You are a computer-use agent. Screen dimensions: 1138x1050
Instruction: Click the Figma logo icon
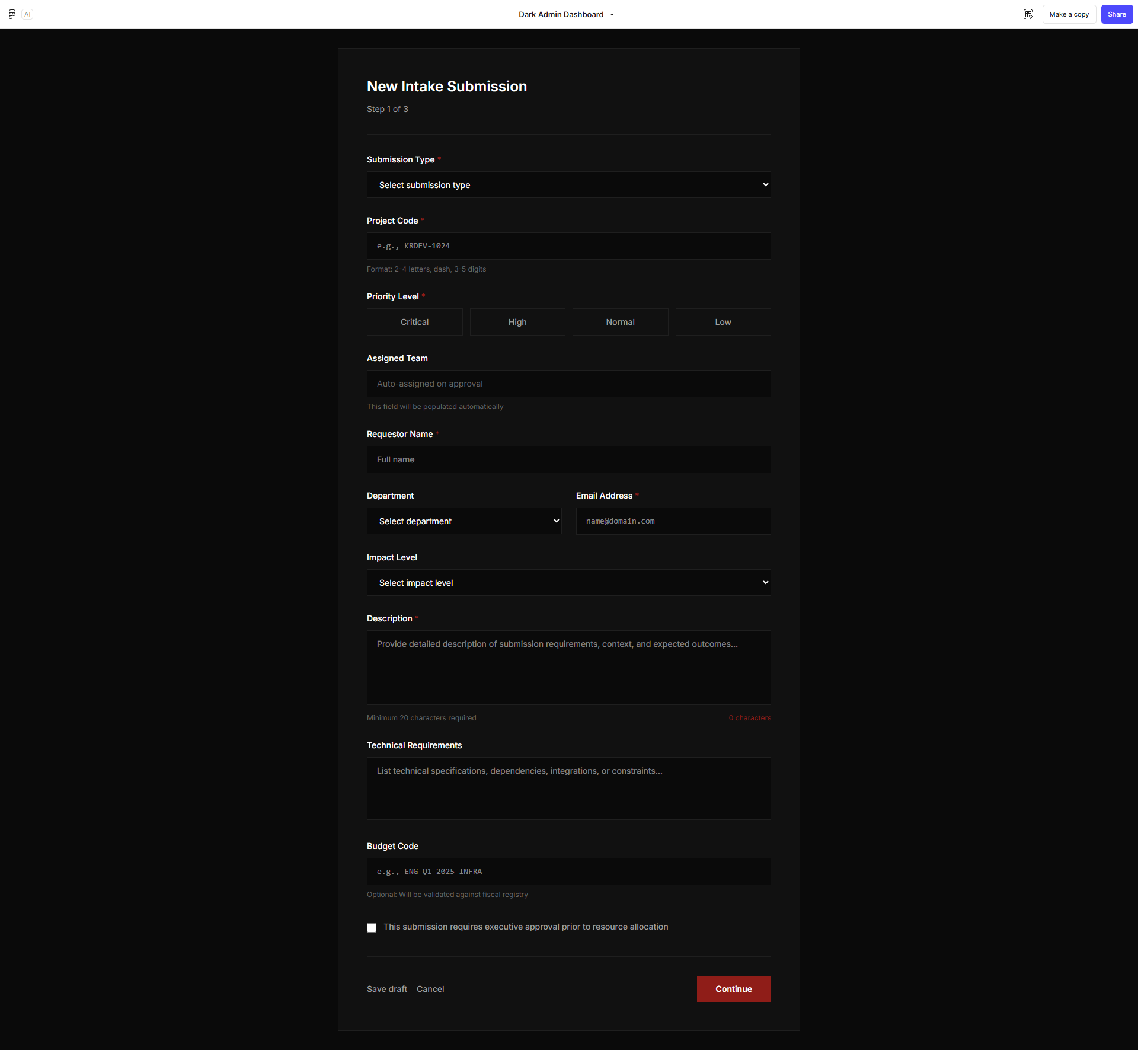tap(12, 14)
